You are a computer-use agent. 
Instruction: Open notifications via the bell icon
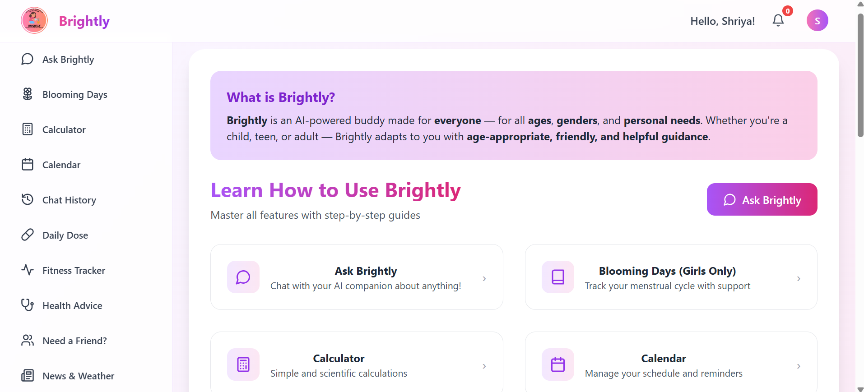pyautogui.click(x=777, y=20)
